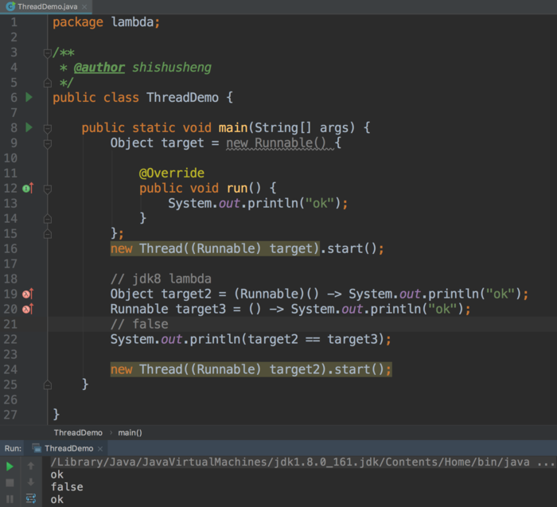Close the ThreadDemo.java editor tab
This screenshot has width=557, height=507.
(84, 6)
